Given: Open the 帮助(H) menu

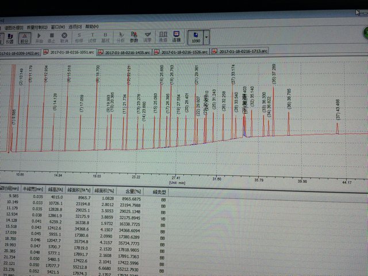Looking at the screenshot, I should (92, 26).
